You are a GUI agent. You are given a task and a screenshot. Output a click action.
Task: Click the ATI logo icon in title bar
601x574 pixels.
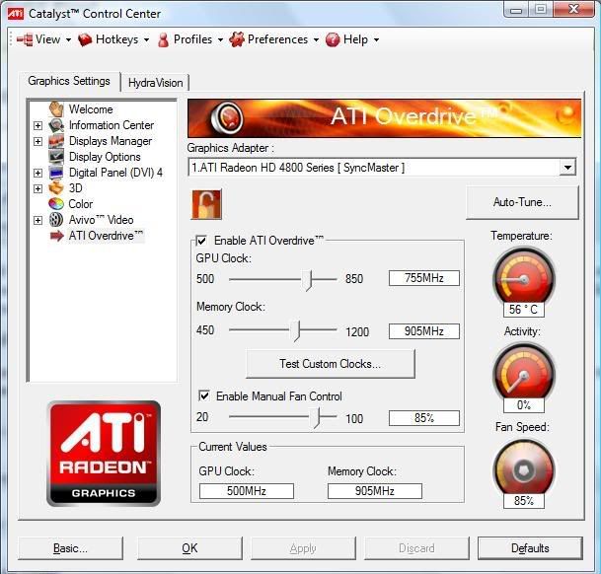pos(16,14)
